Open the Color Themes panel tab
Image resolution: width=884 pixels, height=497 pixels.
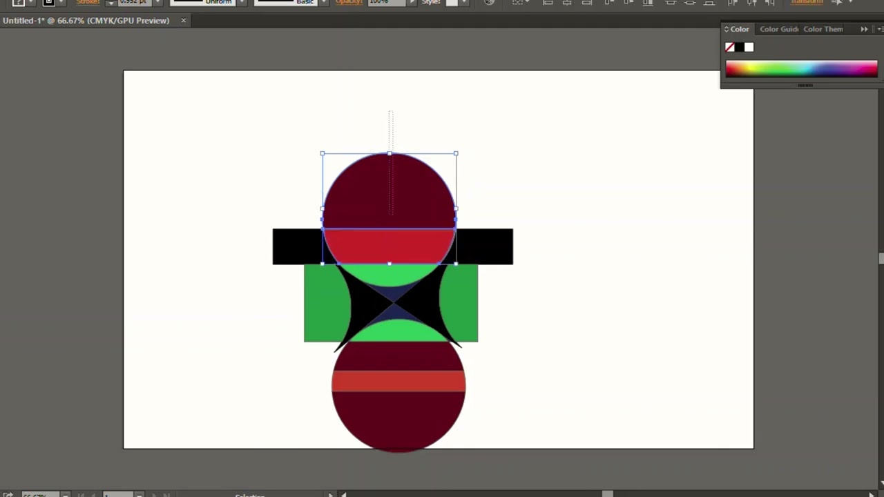pyautogui.click(x=823, y=29)
